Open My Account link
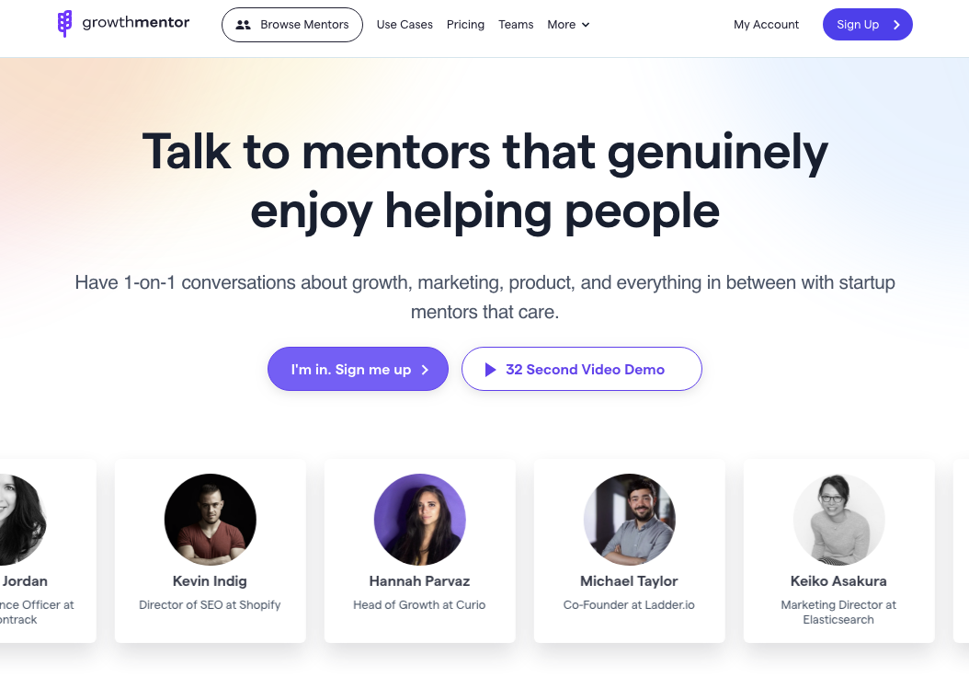The height and width of the screenshot is (688, 969). [x=767, y=25]
